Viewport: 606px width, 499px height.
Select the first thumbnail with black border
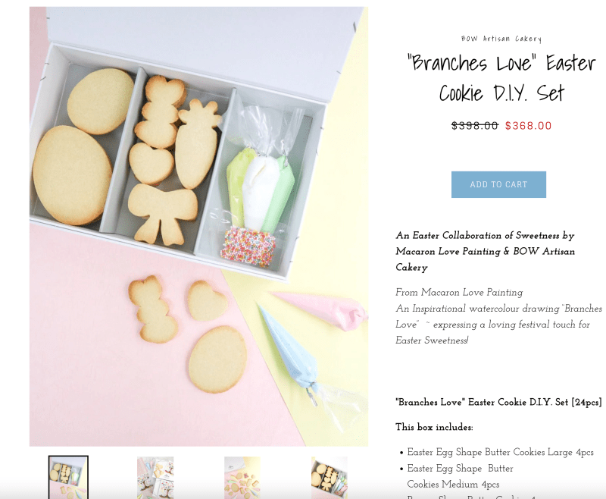point(68,477)
